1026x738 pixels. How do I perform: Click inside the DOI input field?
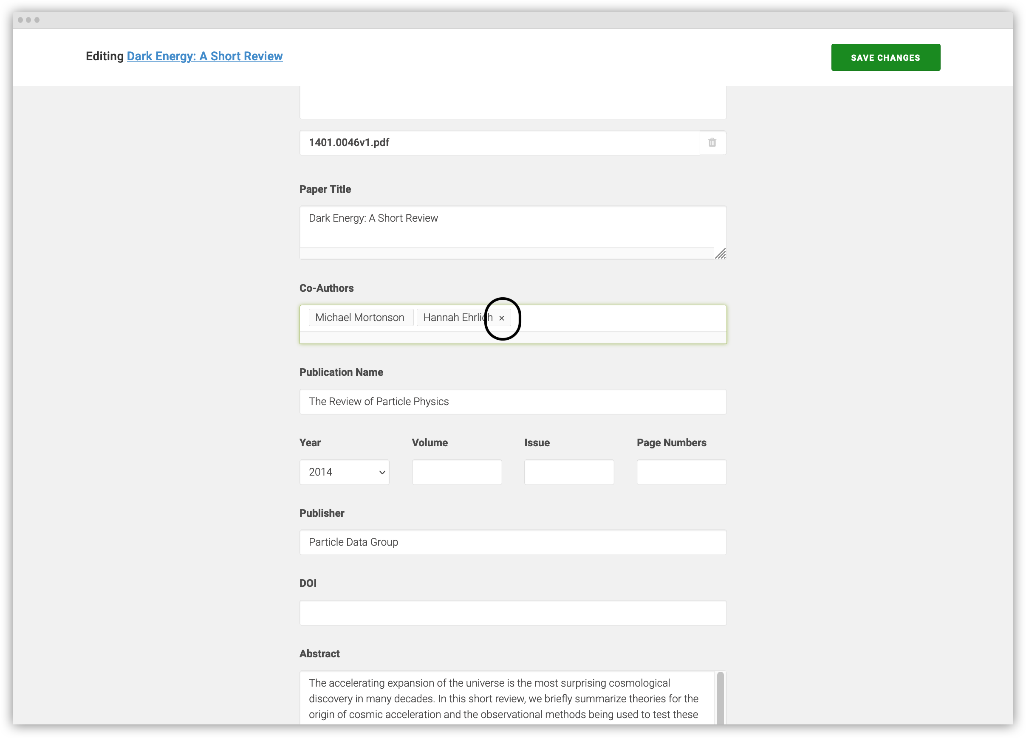[512, 613]
